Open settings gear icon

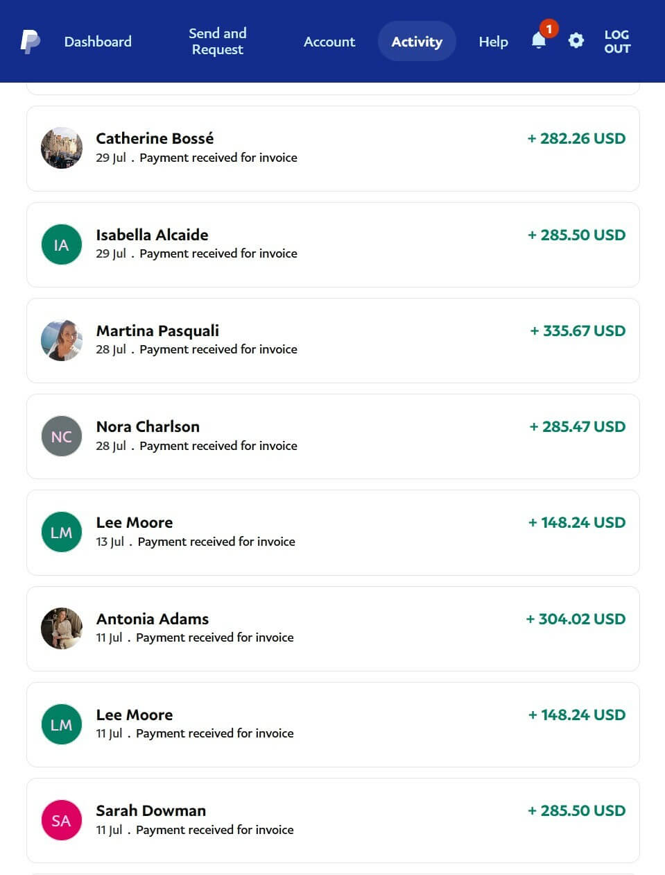tap(576, 41)
